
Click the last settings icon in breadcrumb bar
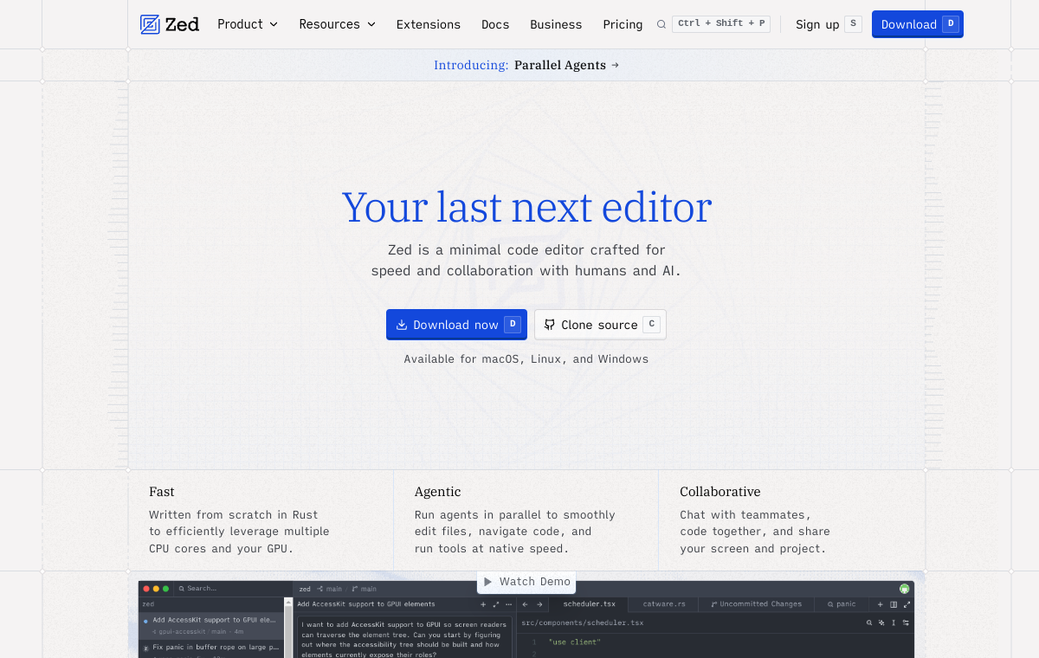tap(906, 623)
